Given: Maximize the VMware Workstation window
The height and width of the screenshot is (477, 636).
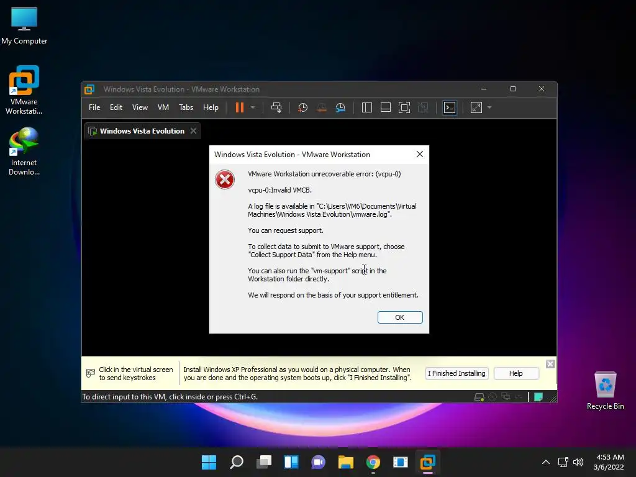Looking at the screenshot, I should pyautogui.click(x=512, y=89).
